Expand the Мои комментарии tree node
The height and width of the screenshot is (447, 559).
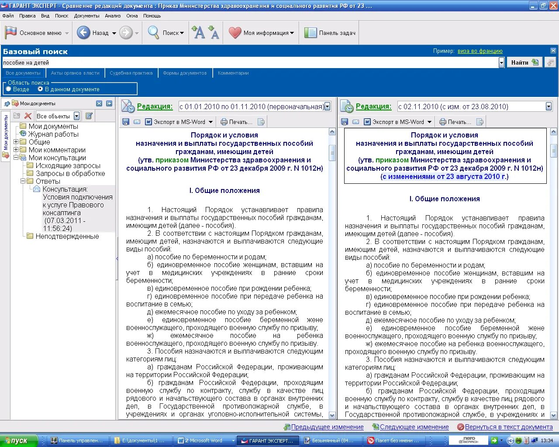pos(16,150)
